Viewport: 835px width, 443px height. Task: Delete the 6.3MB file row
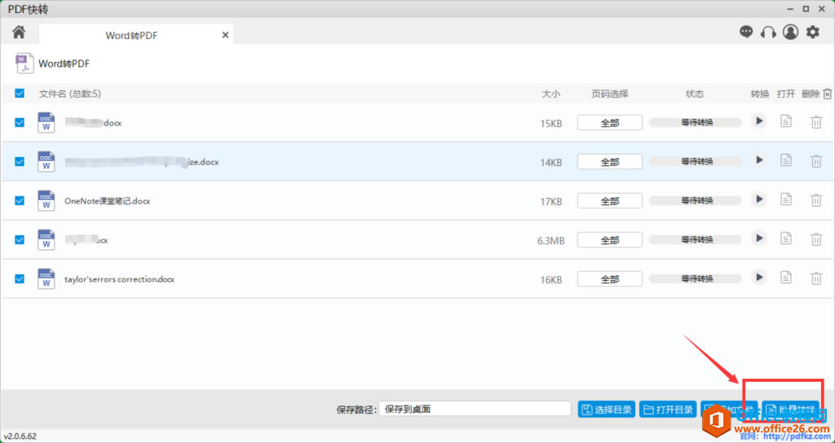[815, 239]
